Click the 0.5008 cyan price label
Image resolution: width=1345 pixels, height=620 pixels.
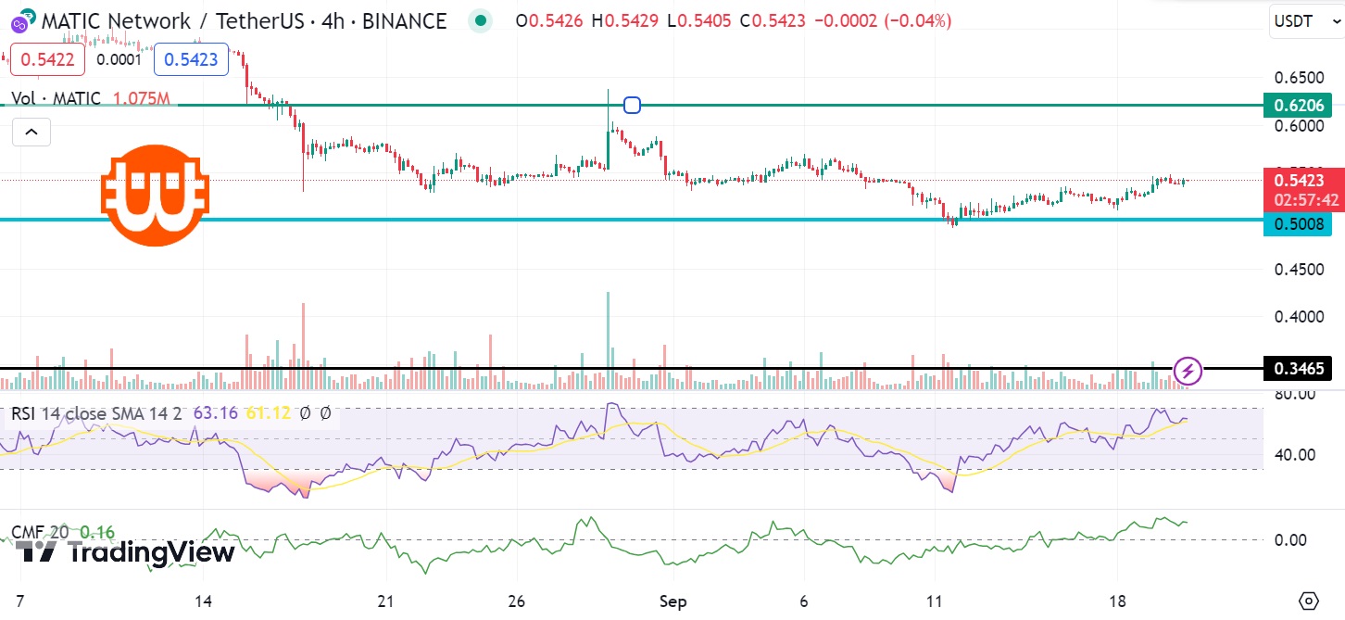pos(1298,223)
